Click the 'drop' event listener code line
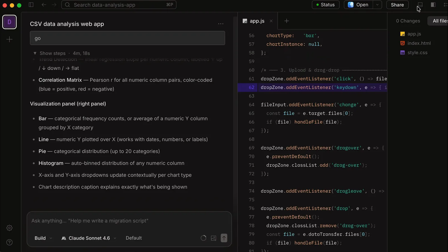This screenshot has width=448, height=252. [317, 208]
